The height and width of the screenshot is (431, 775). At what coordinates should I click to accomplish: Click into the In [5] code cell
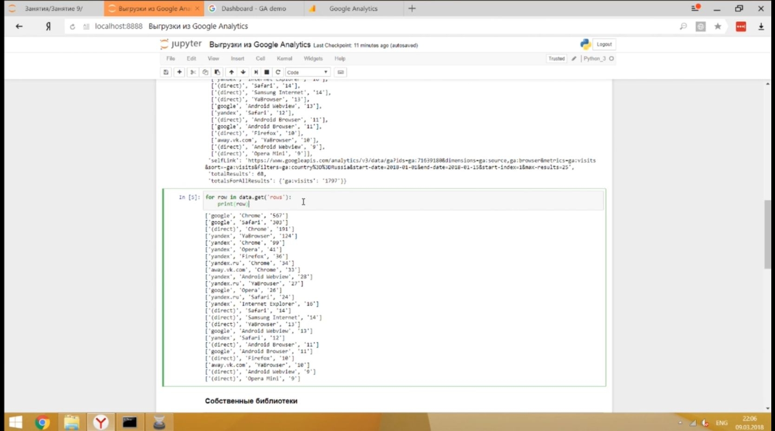(x=403, y=200)
